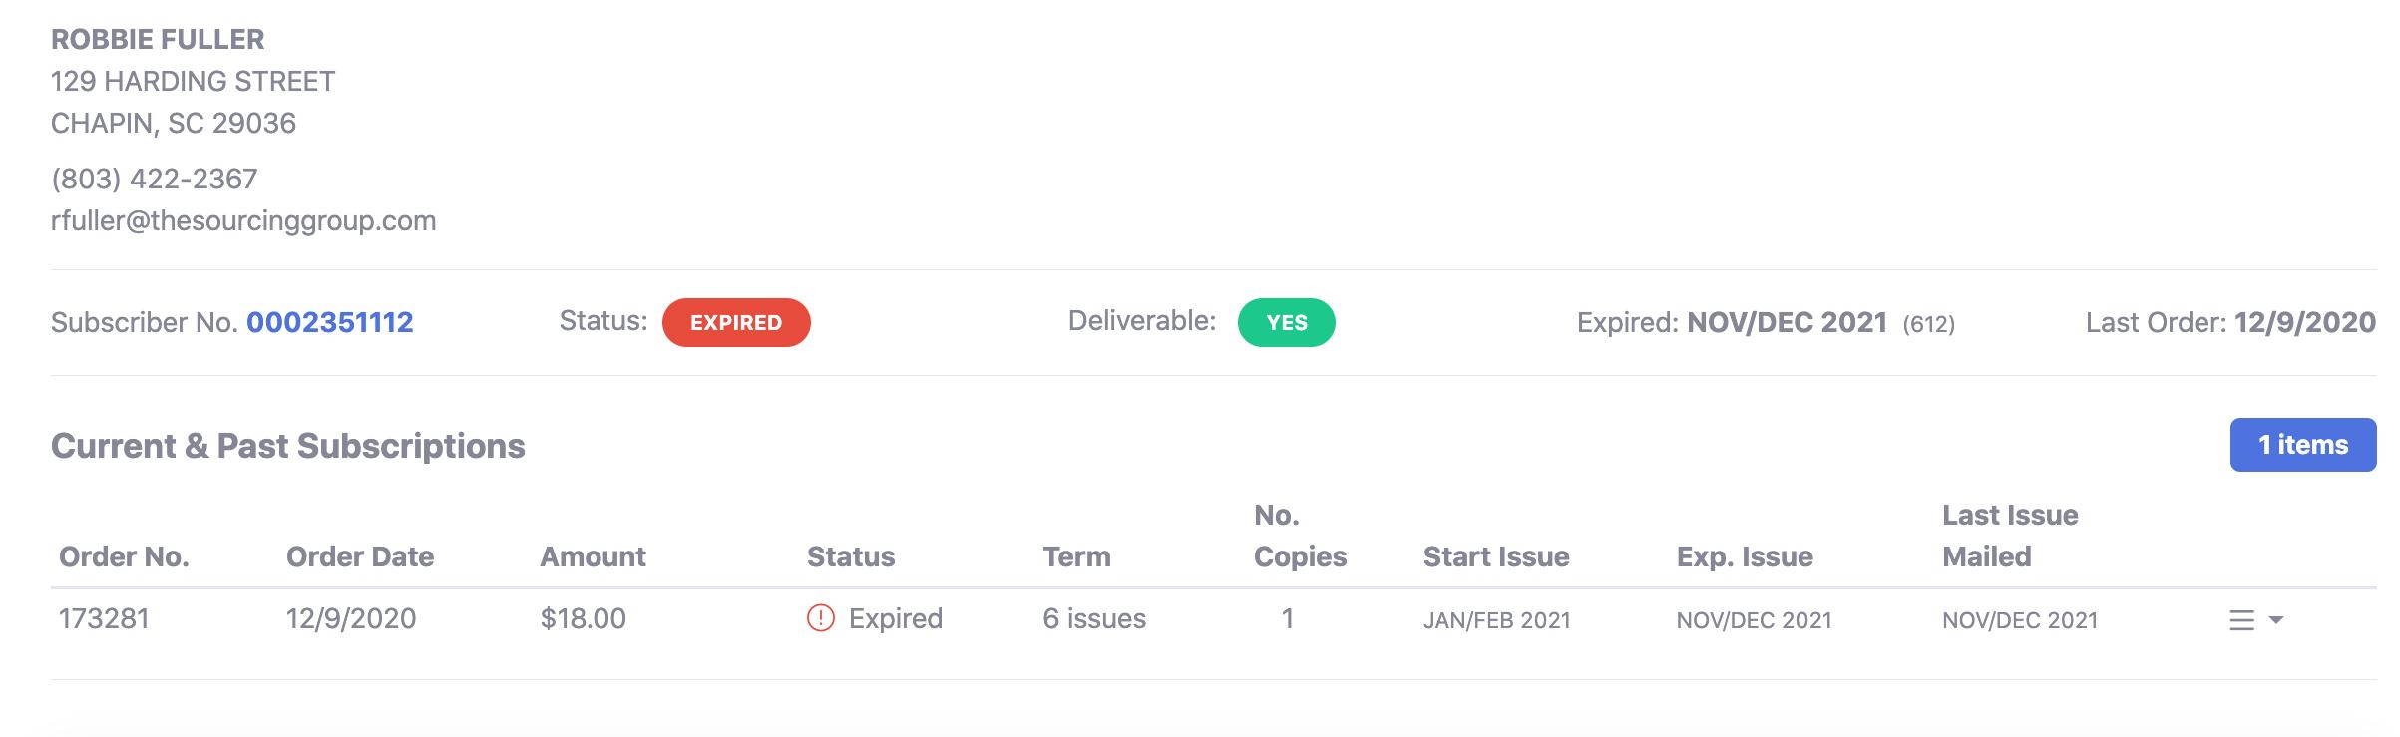Open the row actions hamburger menu icon
This screenshot has width=2400, height=737.
click(x=2241, y=620)
